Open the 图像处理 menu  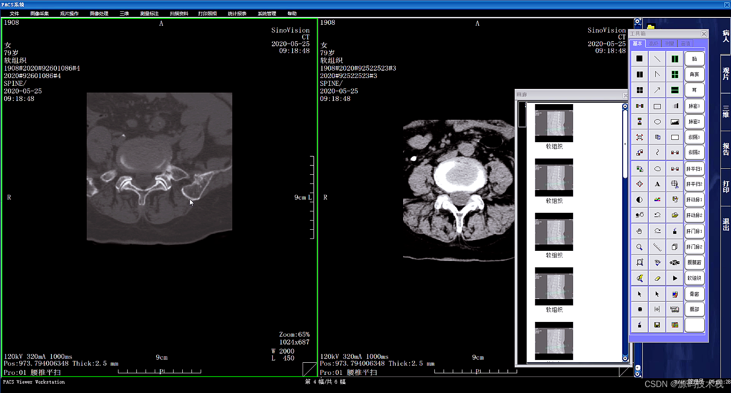coord(99,14)
